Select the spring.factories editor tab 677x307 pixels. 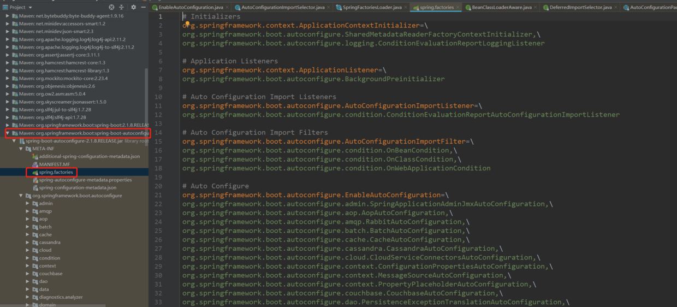tap(437, 7)
